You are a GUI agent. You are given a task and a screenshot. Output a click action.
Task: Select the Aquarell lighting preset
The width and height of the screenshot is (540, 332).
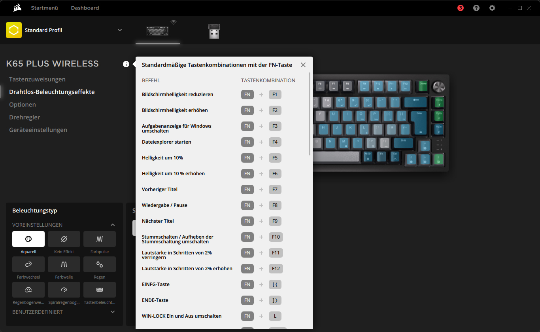(28, 239)
